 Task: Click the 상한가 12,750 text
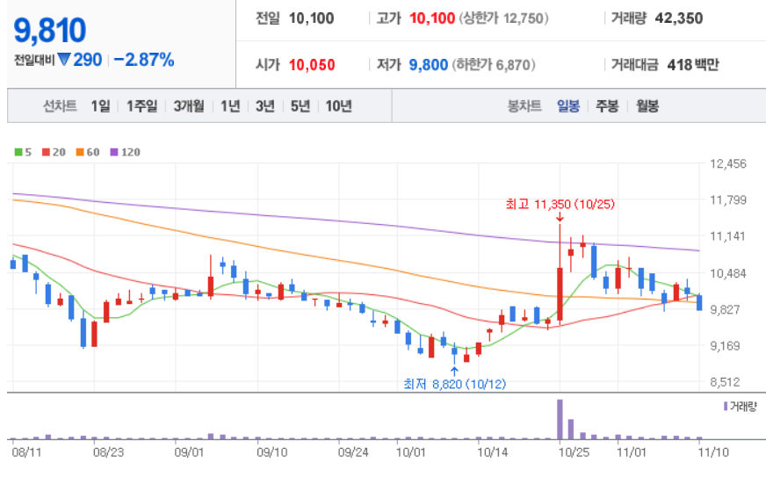pos(503,18)
